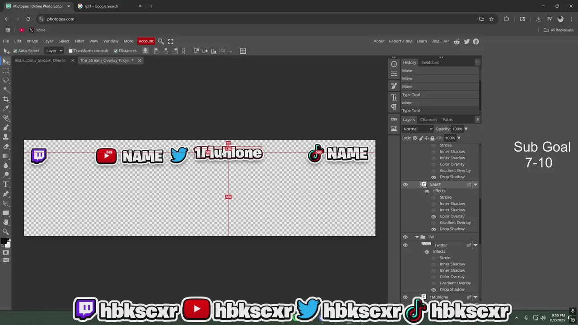578x325 pixels.
Task: Click the foreground color swatch
Action: click(x=4, y=241)
